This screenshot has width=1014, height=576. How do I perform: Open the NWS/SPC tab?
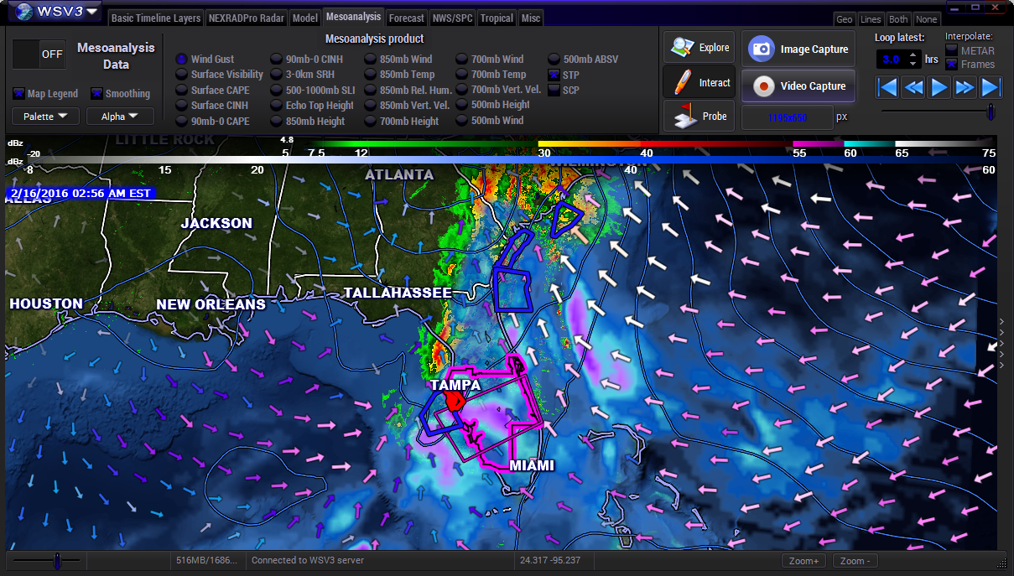(452, 18)
